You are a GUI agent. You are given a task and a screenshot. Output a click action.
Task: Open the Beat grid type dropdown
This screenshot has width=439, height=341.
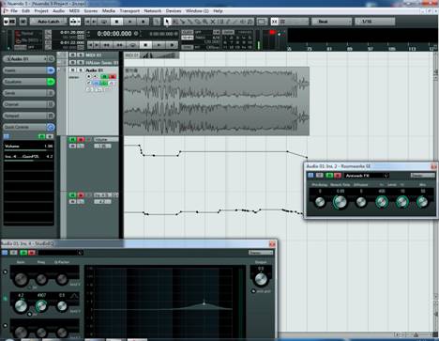(331, 22)
